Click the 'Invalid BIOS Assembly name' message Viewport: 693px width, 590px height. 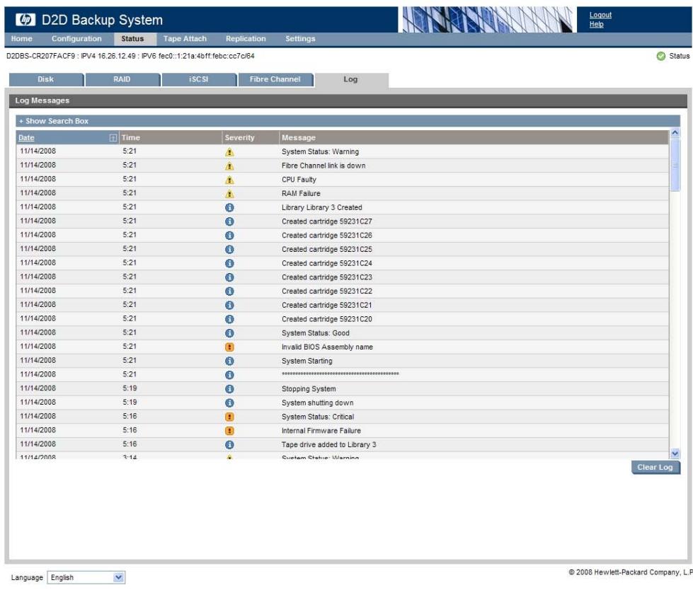[x=328, y=347]
